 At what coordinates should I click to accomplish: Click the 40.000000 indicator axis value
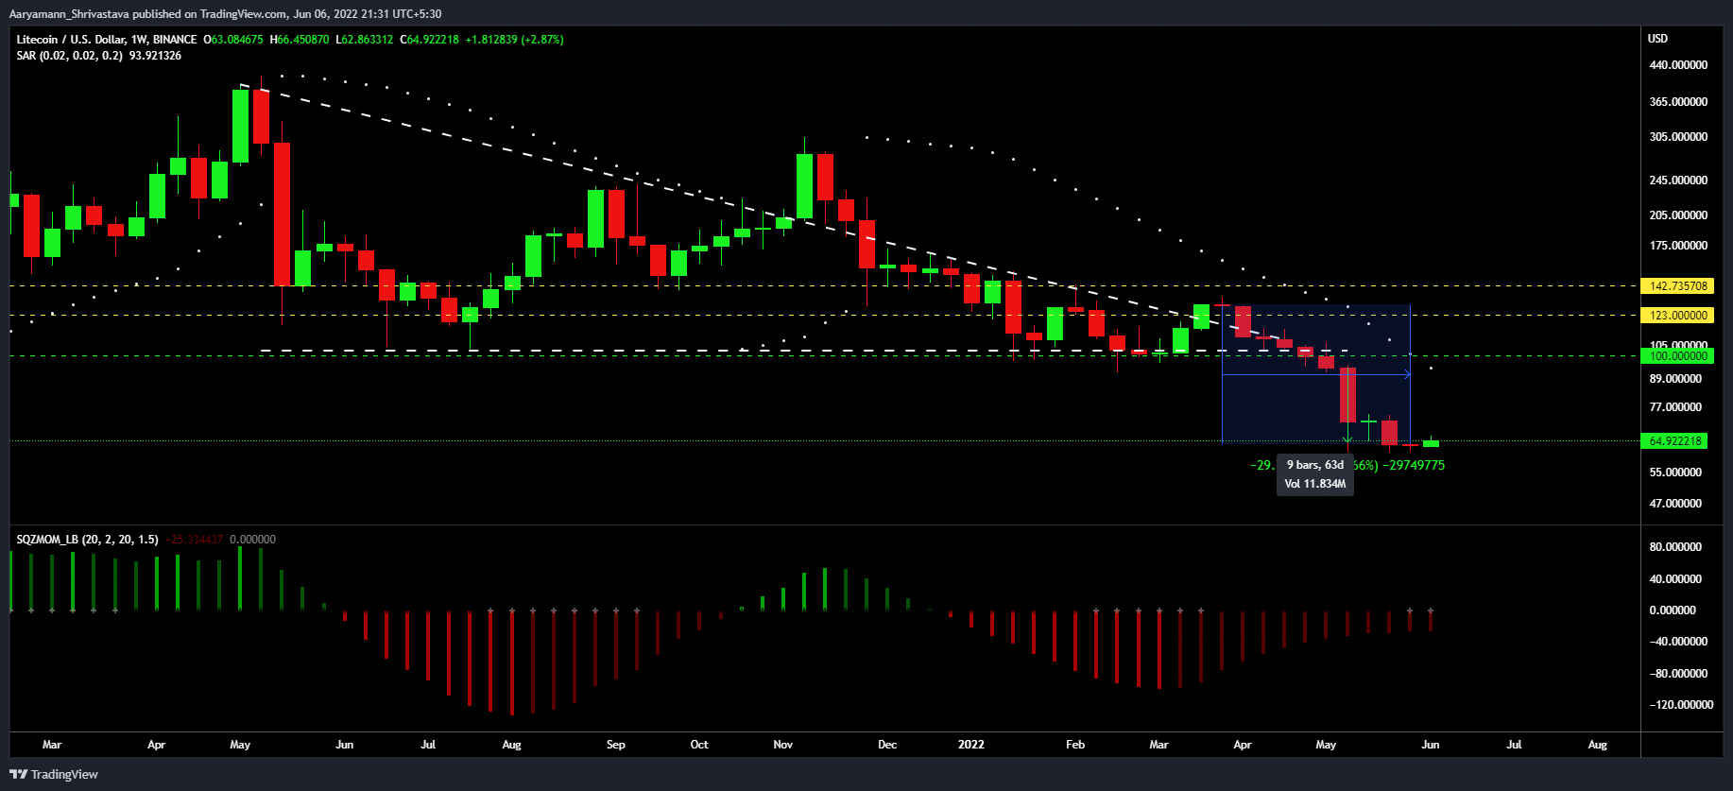click(x=1675, y=579)
